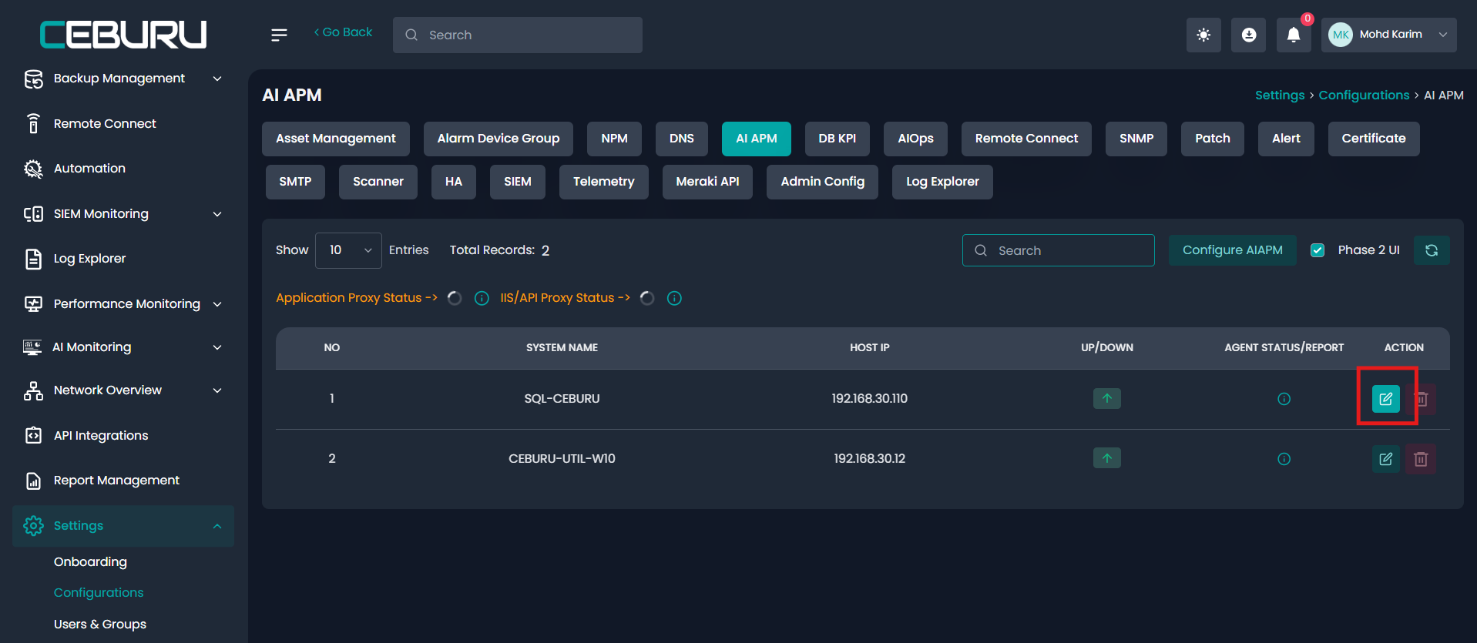Open the Patch configuration tab
Image resolution: width=1477 pixels, height=643 pixels.
(1213, 139)
